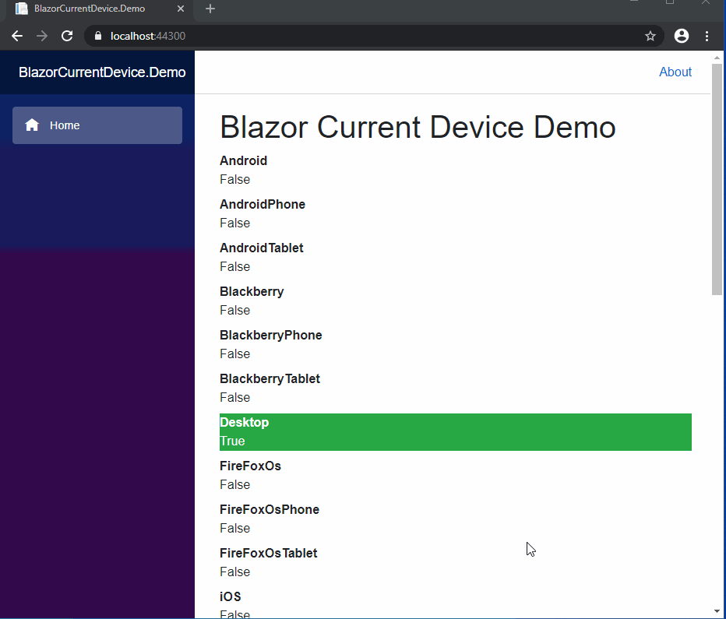
Task: Close the BlazorCurrentDevice.Demo tab
Action: pos(181,9)
